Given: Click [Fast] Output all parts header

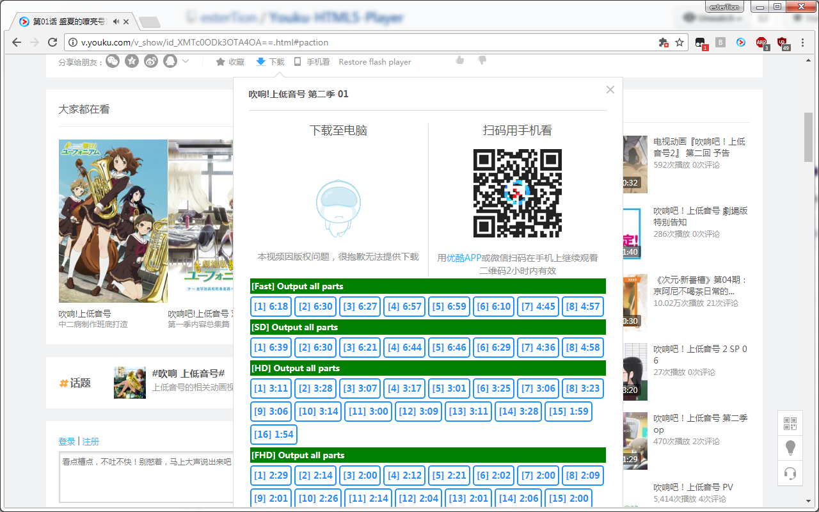Looking at the screenshot, I should tap(427, 286).
